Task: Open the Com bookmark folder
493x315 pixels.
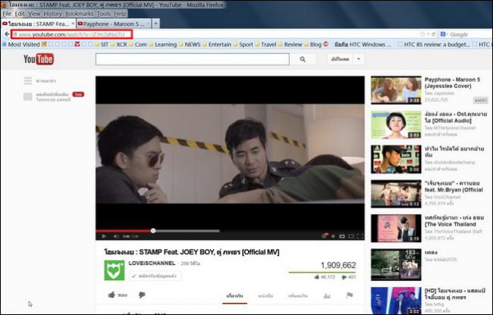Action: 138,44
